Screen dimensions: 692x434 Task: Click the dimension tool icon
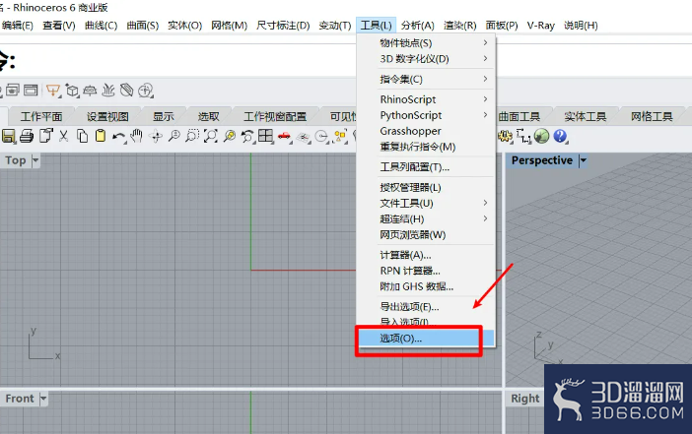[523, 137]
